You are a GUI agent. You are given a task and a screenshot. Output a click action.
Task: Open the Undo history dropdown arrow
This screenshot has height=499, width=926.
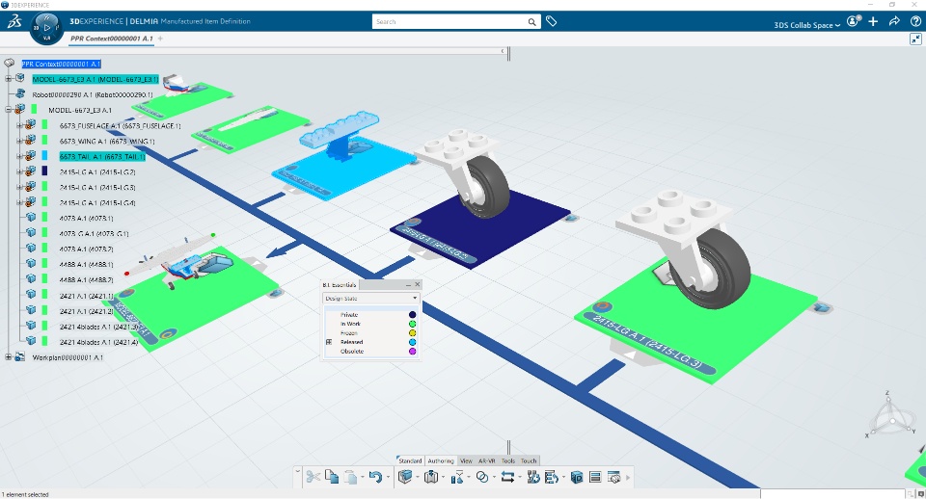pos(388,477)
